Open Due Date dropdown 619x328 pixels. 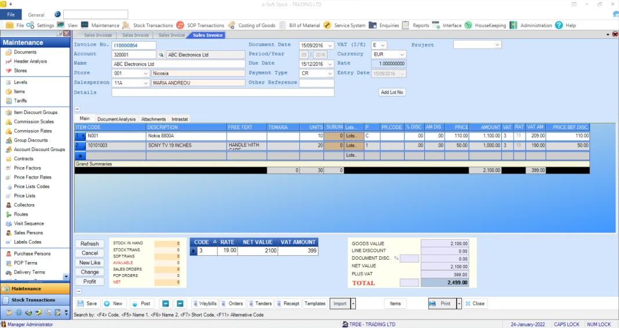330,64
